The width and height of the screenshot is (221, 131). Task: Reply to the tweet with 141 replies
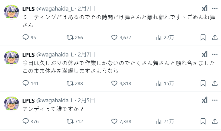click(x=26, y=83)
